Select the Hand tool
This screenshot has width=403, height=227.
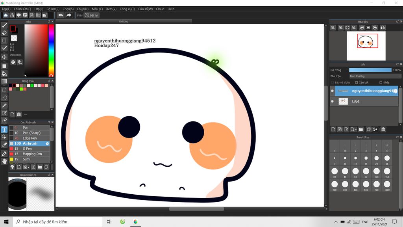(4, 161)
